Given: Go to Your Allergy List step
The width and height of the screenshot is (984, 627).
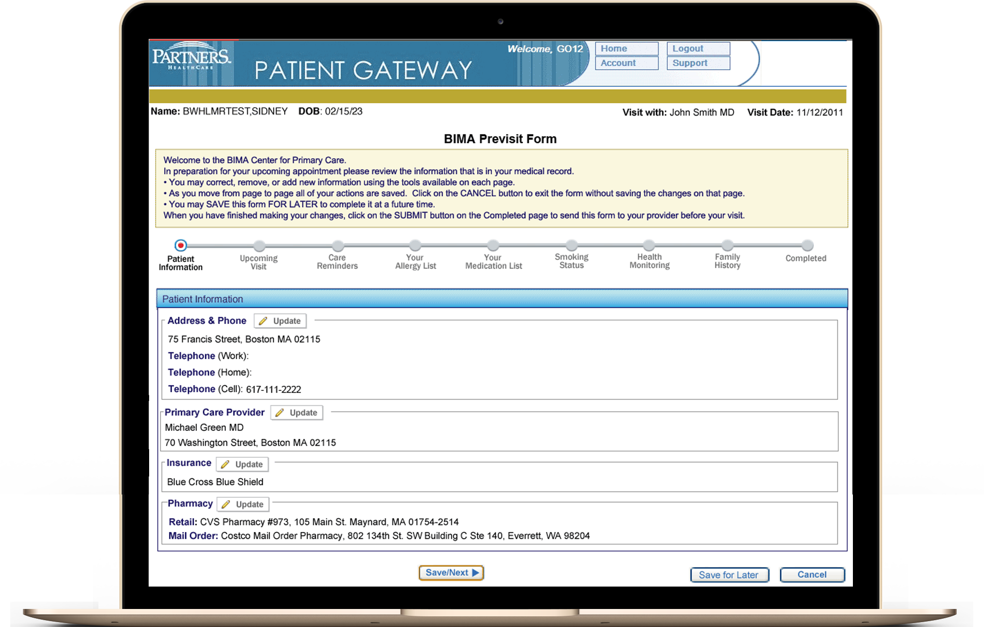Looking at the screenshot, I should pos(415,245).
